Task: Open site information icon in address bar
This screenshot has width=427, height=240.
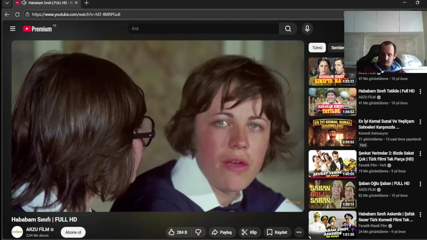Action: (x=28, y=14)
